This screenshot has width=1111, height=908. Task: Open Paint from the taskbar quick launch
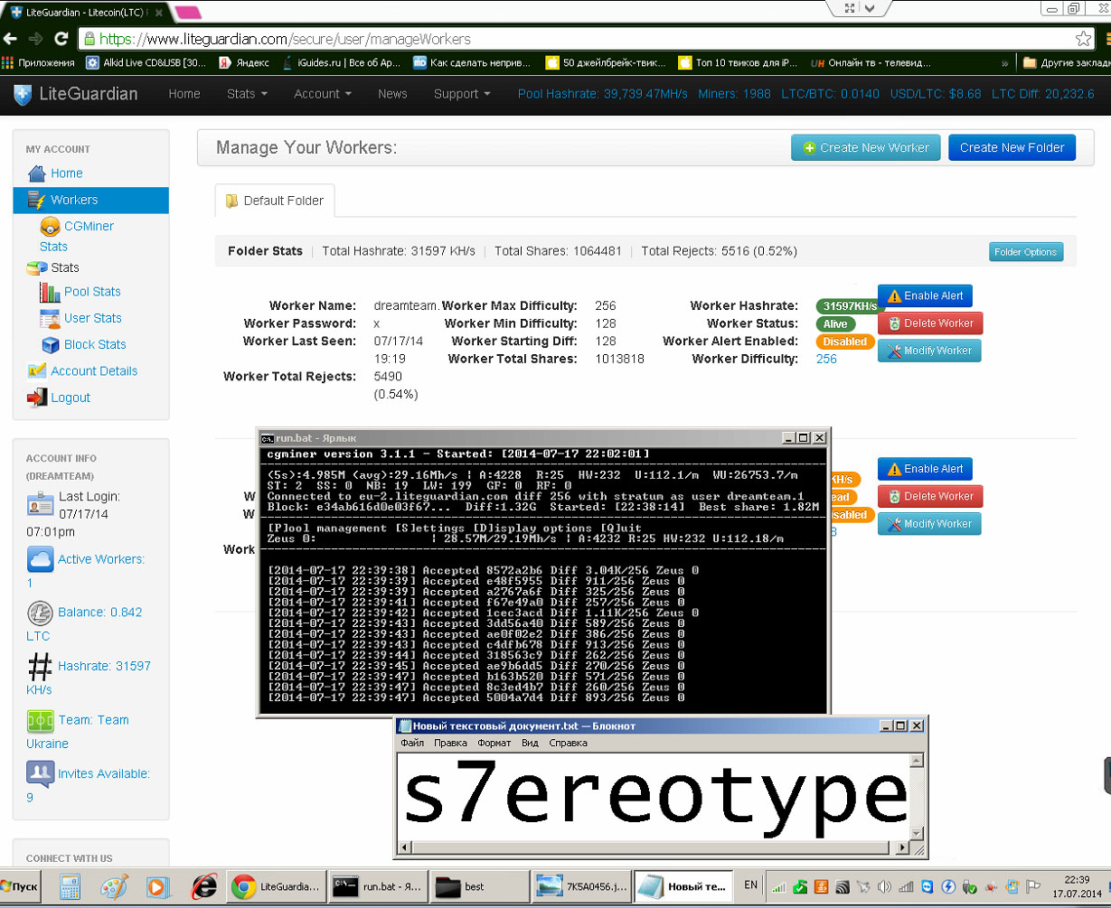(x=114, y=887)
